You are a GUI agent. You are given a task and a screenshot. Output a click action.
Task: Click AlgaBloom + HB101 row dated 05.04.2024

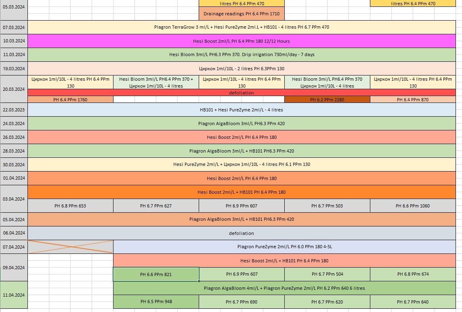241,219
